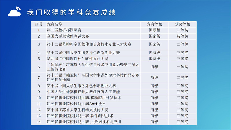Click the 三等奖 cell in row 4
231x130 pixels.
(x=182, y=53)
